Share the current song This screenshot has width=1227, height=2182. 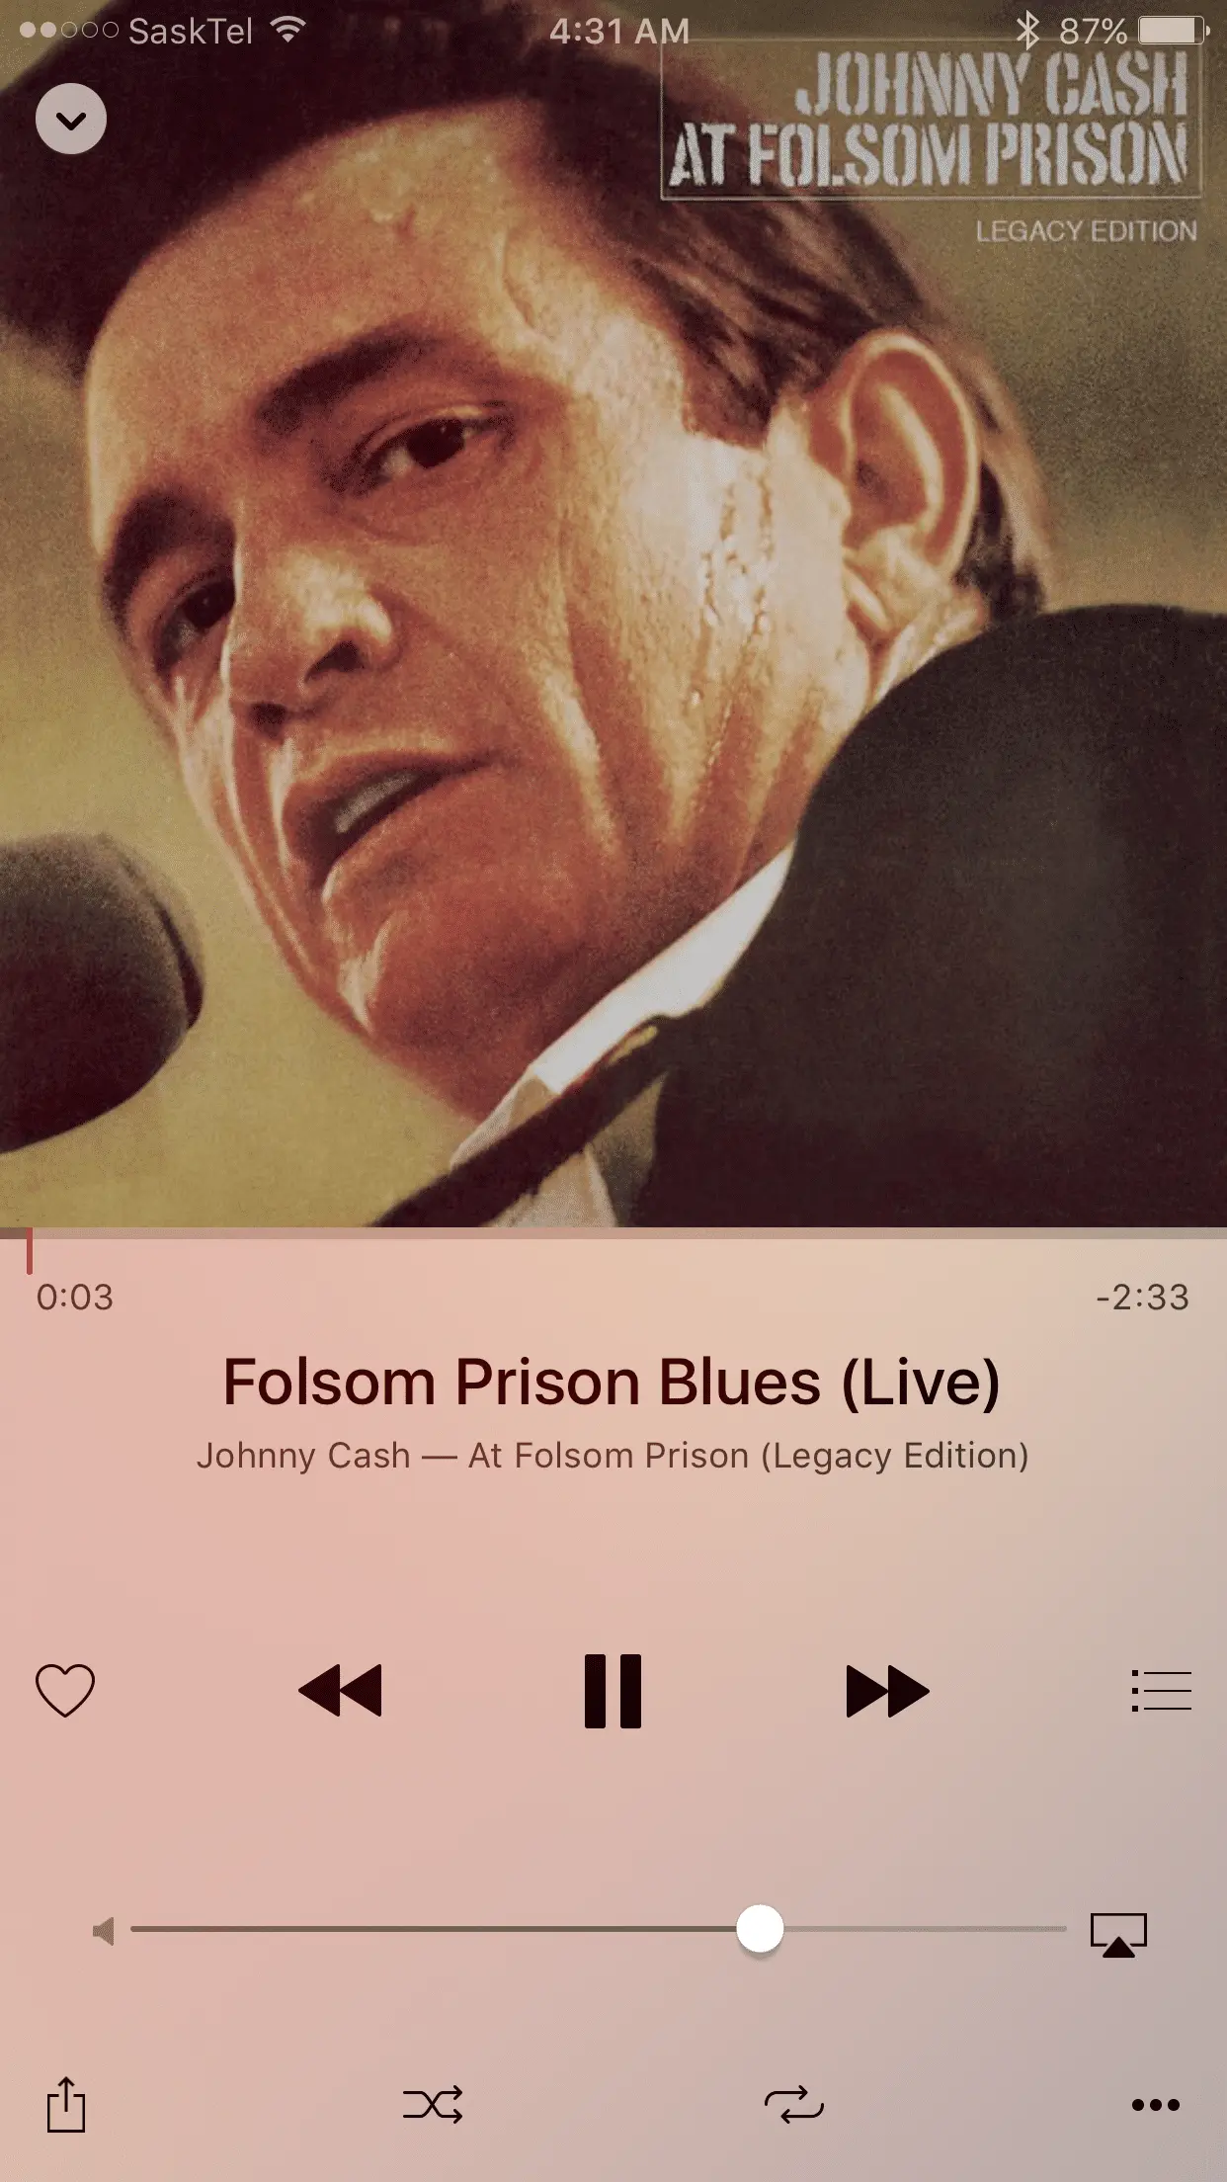[x=66, y=2104]
